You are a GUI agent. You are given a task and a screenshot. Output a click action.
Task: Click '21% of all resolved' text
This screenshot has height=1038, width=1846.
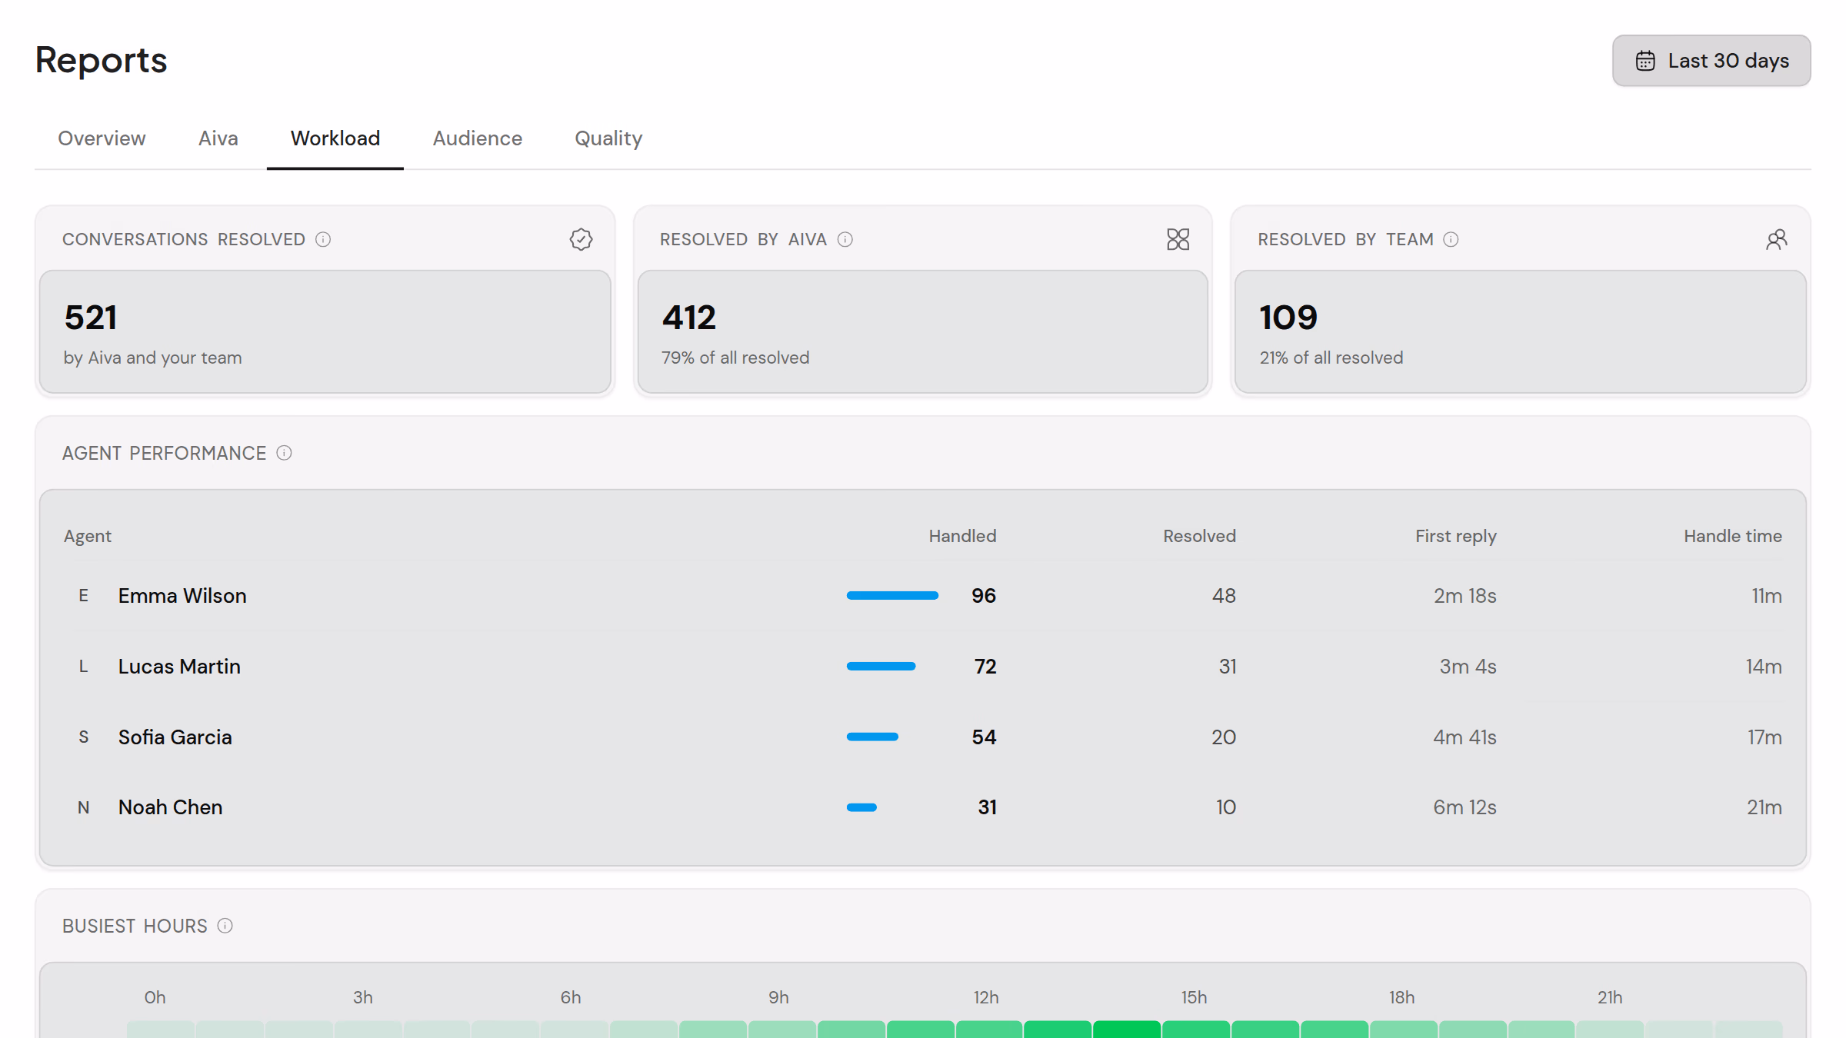[x=1331, y=358]
